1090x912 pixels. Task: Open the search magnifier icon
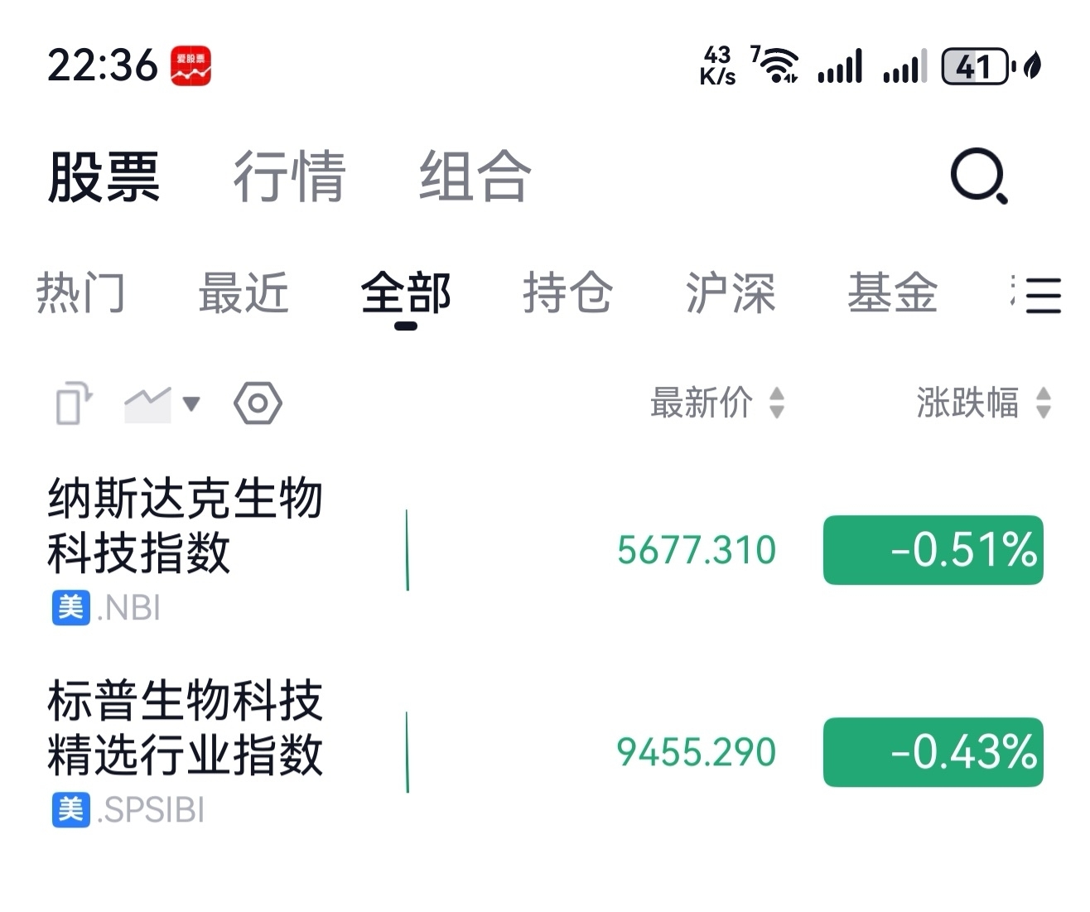(979, 176)
